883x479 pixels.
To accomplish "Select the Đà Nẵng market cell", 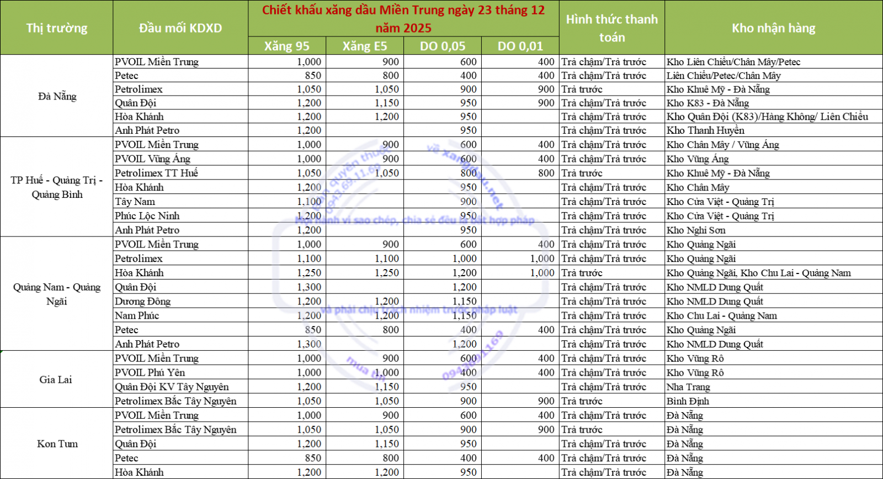I will tap(57, 96).
